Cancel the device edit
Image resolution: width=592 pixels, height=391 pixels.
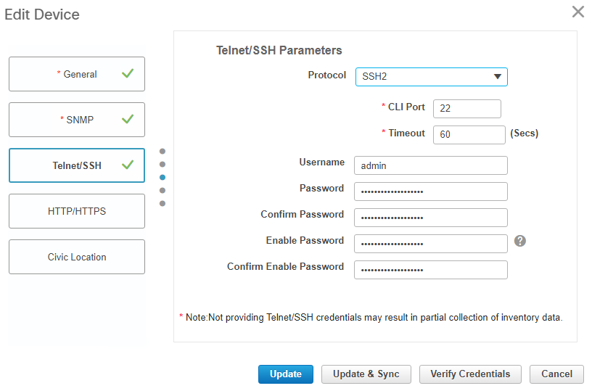click(556, 374)
